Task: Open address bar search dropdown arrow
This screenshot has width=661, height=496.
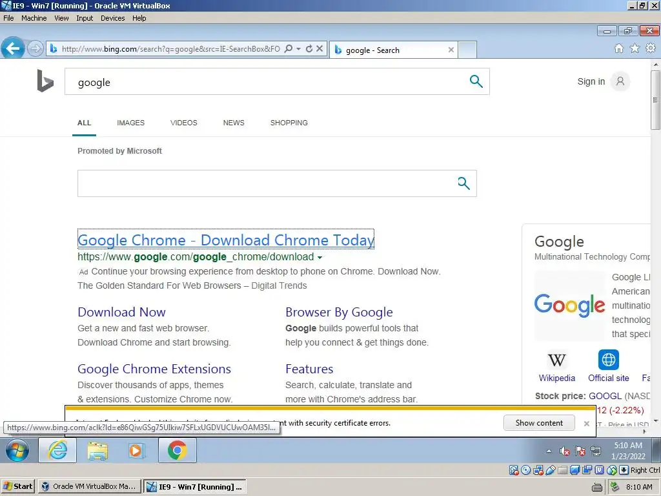Action: 298,49
